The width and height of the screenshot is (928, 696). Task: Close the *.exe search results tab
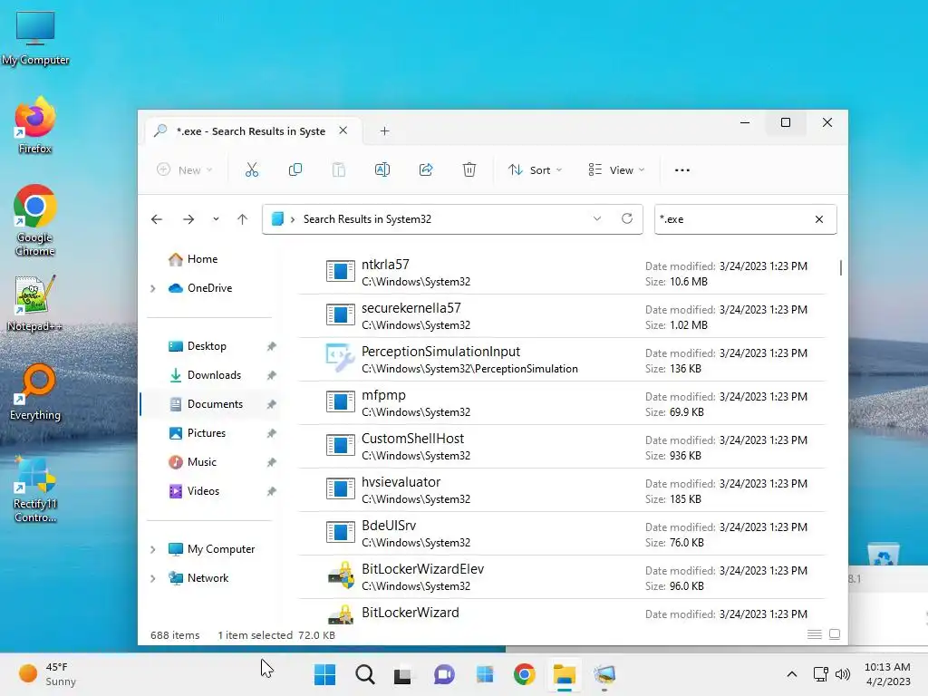(343, 130)
